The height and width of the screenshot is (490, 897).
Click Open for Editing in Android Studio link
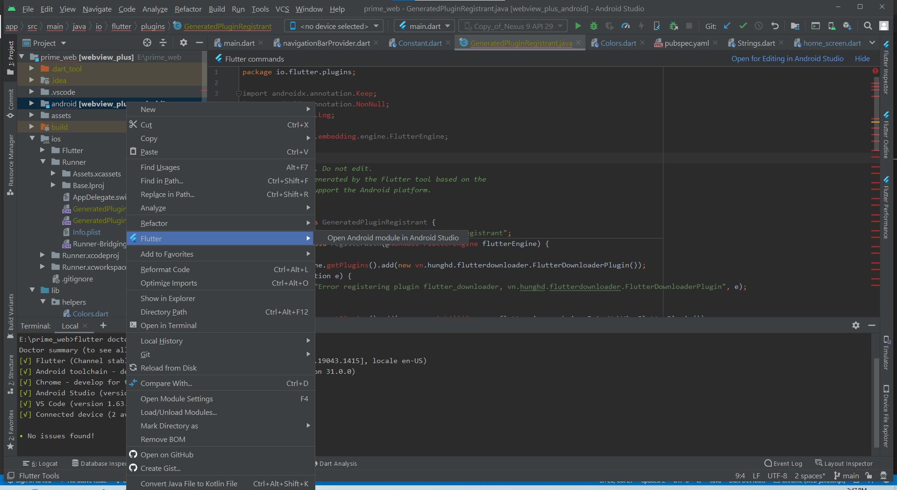tap(787, 59)
